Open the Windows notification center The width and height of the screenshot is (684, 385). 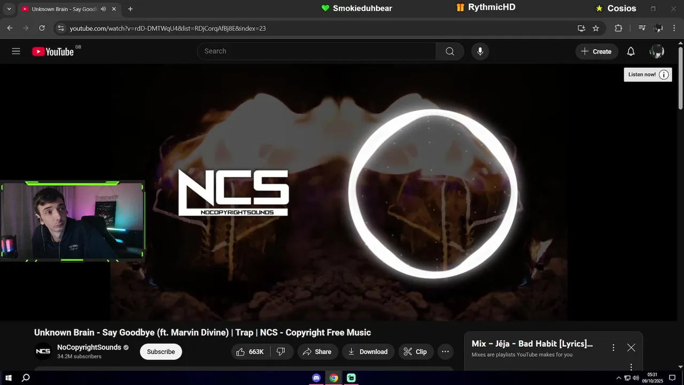pyautogui.click(x=672, y=378)
